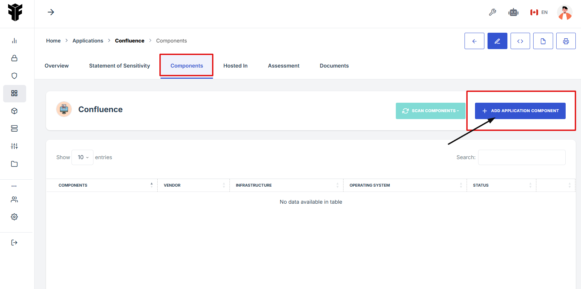Click the code brackets view button
Viewport: 581px width, 289px height.
(520, 41)
